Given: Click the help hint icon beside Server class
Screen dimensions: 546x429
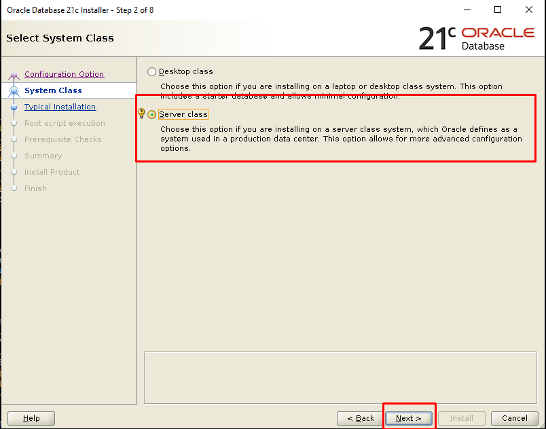Looking at the screenshot, I should pyautogui.click(x=141, y=113).
